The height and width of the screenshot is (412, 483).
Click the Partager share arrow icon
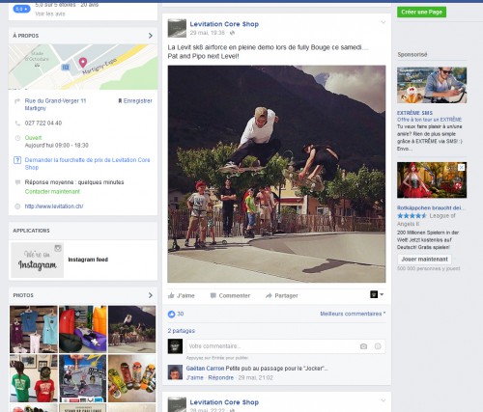pyautogui.click(x=269, y=295)
